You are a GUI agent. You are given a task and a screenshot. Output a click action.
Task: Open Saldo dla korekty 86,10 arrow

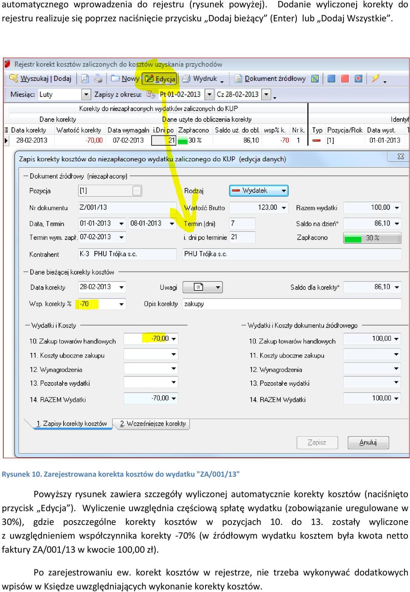[397, 287]
